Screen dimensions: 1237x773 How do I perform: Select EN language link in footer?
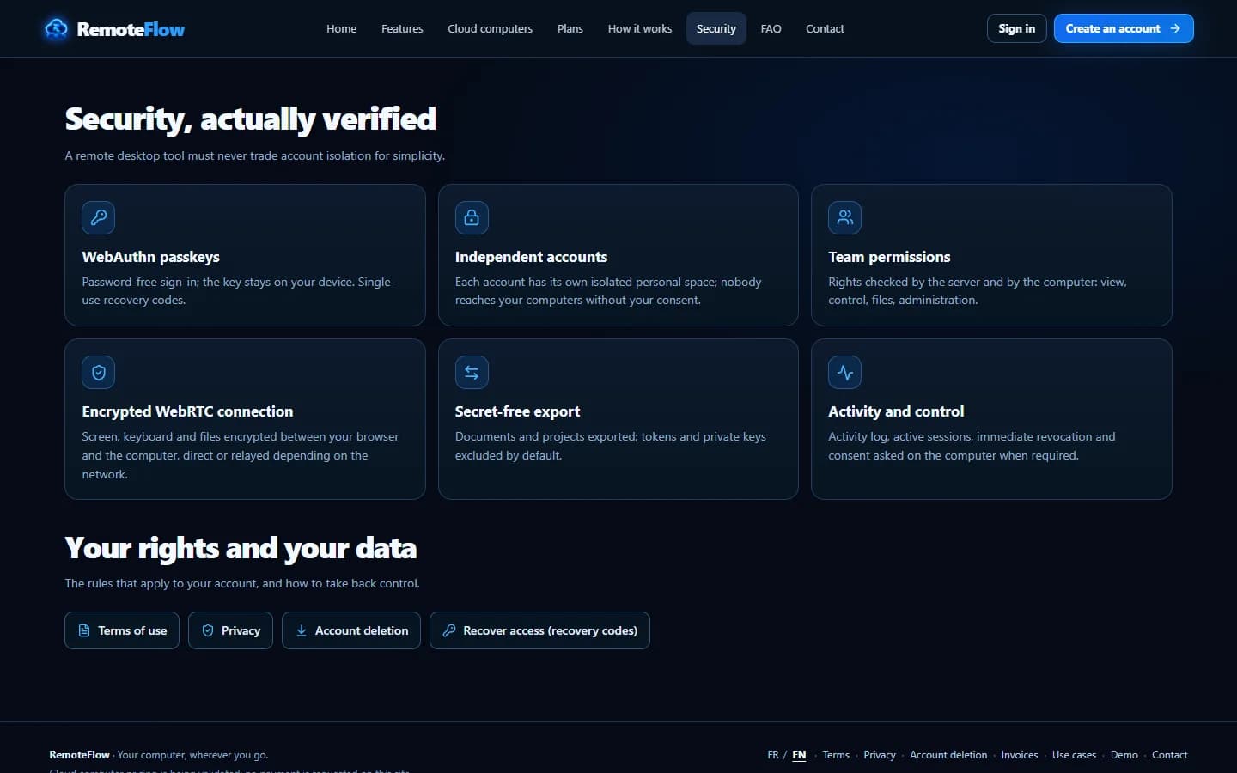click(799, 755)
